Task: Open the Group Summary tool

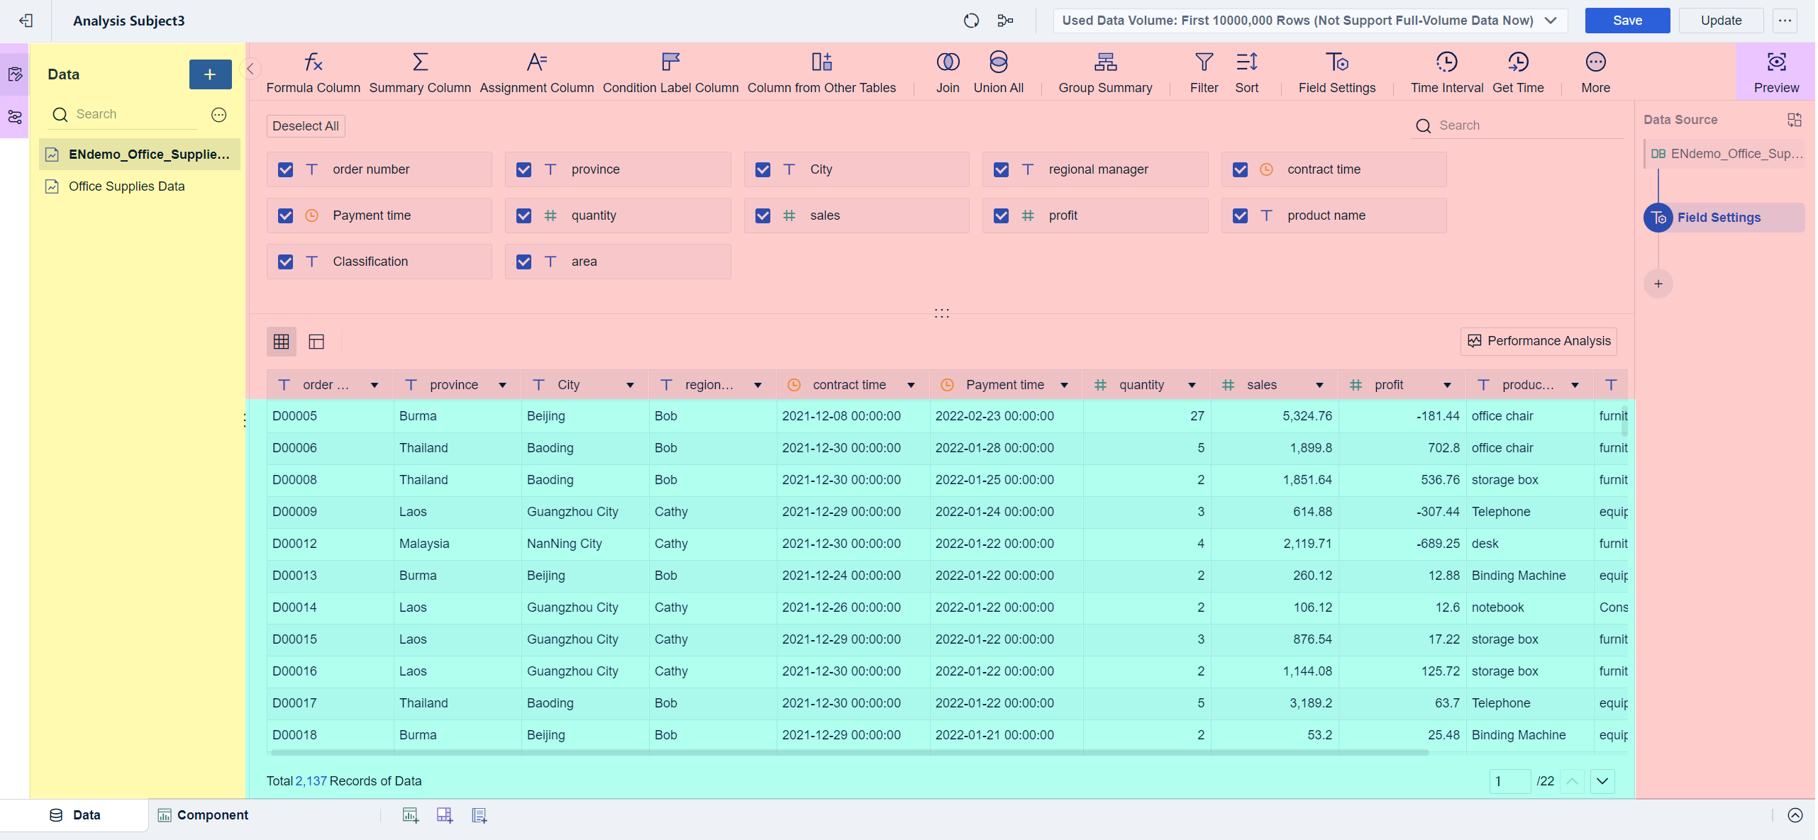Action: point(1104,71)
